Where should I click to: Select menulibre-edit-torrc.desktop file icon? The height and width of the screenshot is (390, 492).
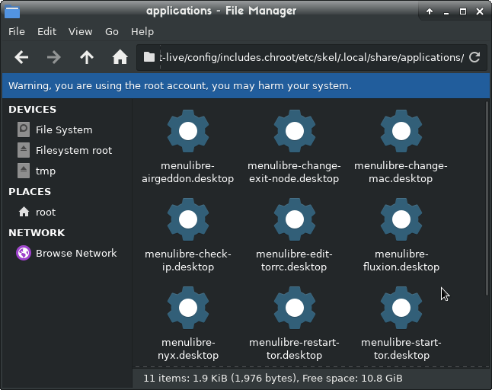(294, 220)
